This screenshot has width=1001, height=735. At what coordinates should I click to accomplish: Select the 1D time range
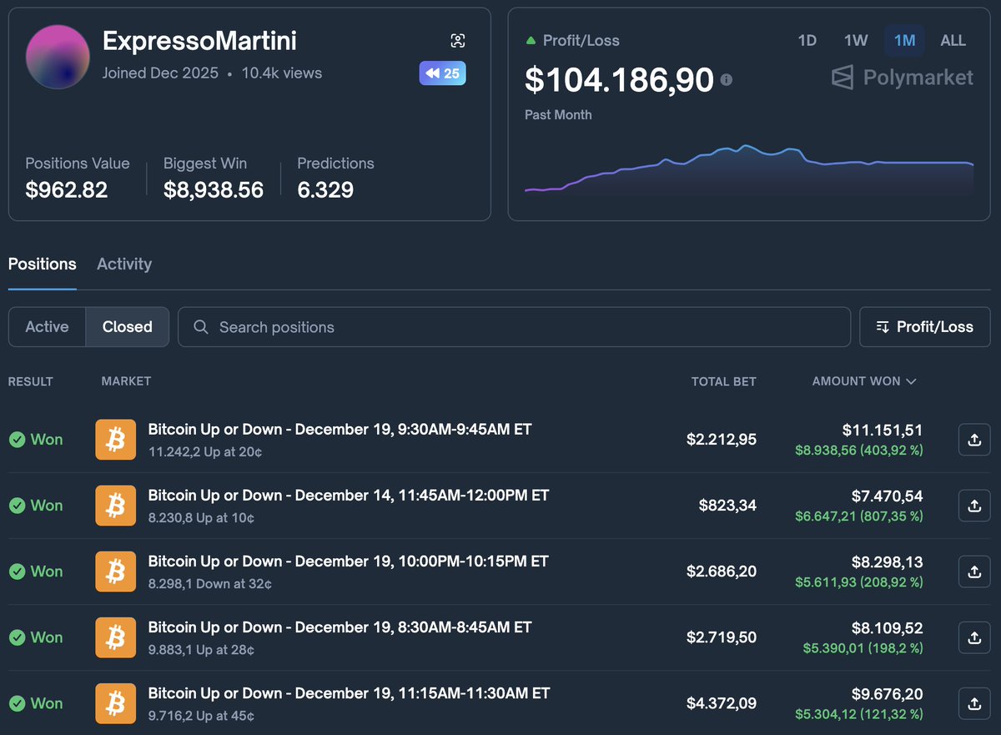pos(807,40)
